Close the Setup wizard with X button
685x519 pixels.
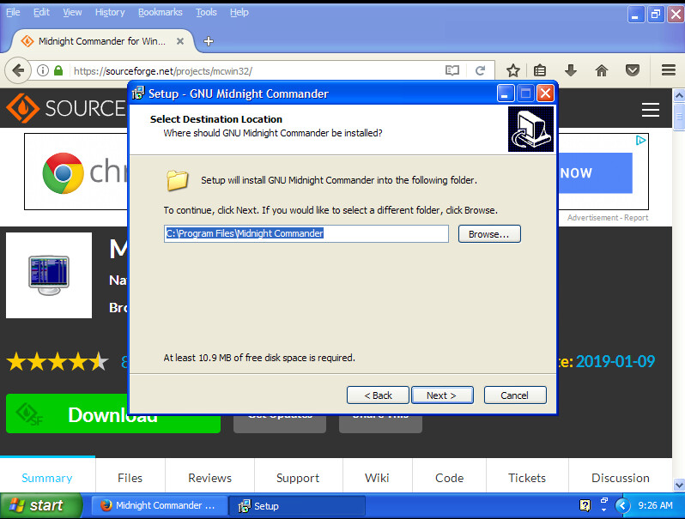pos(546,93)
